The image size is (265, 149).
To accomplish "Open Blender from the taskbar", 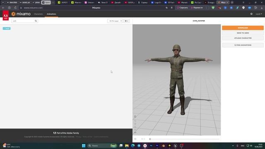I will (163, 146).
